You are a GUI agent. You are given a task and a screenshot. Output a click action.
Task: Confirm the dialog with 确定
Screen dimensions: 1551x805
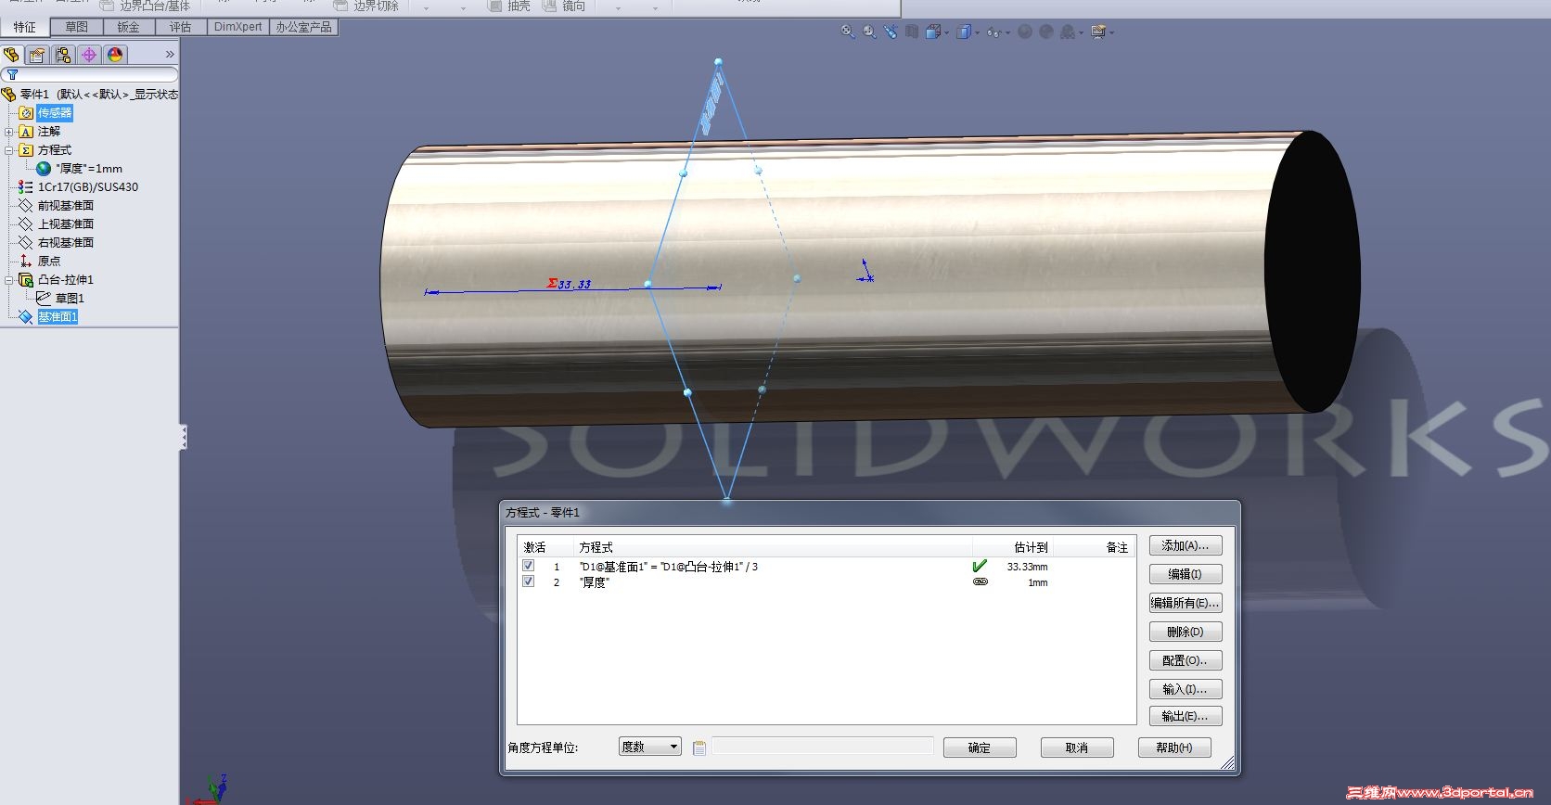[980, 747]
